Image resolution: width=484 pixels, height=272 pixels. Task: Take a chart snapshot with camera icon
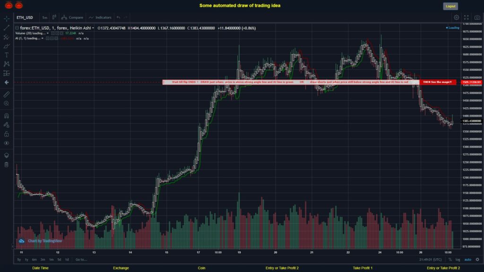477,17
